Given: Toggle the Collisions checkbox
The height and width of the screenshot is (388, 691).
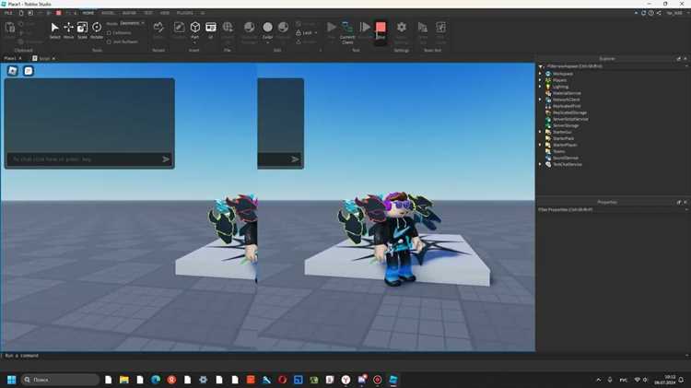Looking at the screenshot, I should point(109,33).
